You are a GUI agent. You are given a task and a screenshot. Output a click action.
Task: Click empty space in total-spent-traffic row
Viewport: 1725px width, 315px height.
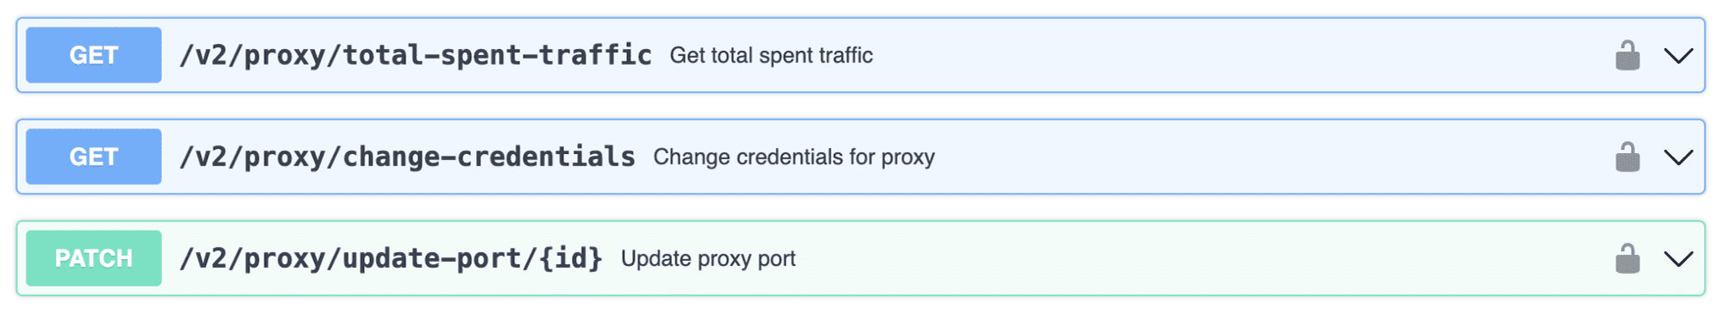click(1242, 55)
